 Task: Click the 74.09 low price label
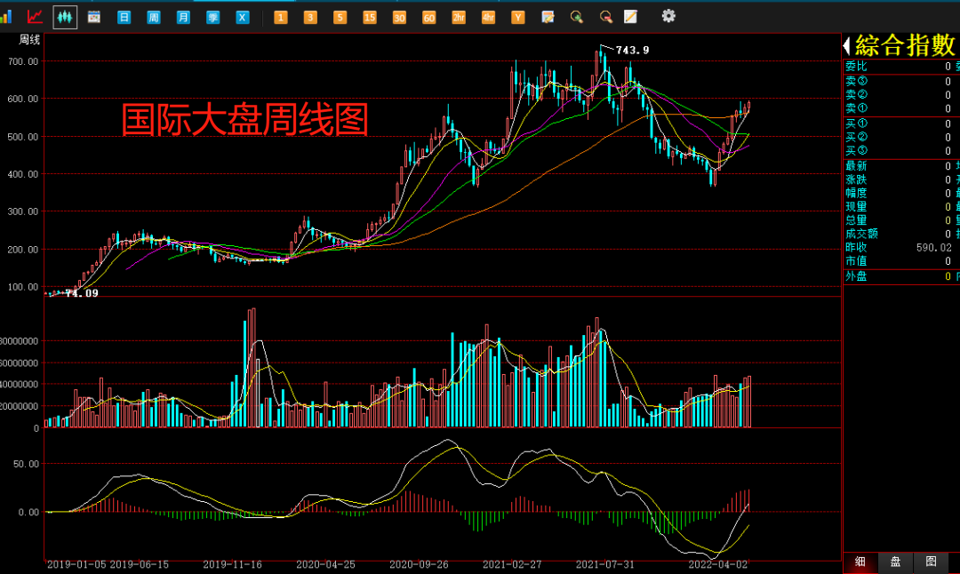click(x=82, y=293)
